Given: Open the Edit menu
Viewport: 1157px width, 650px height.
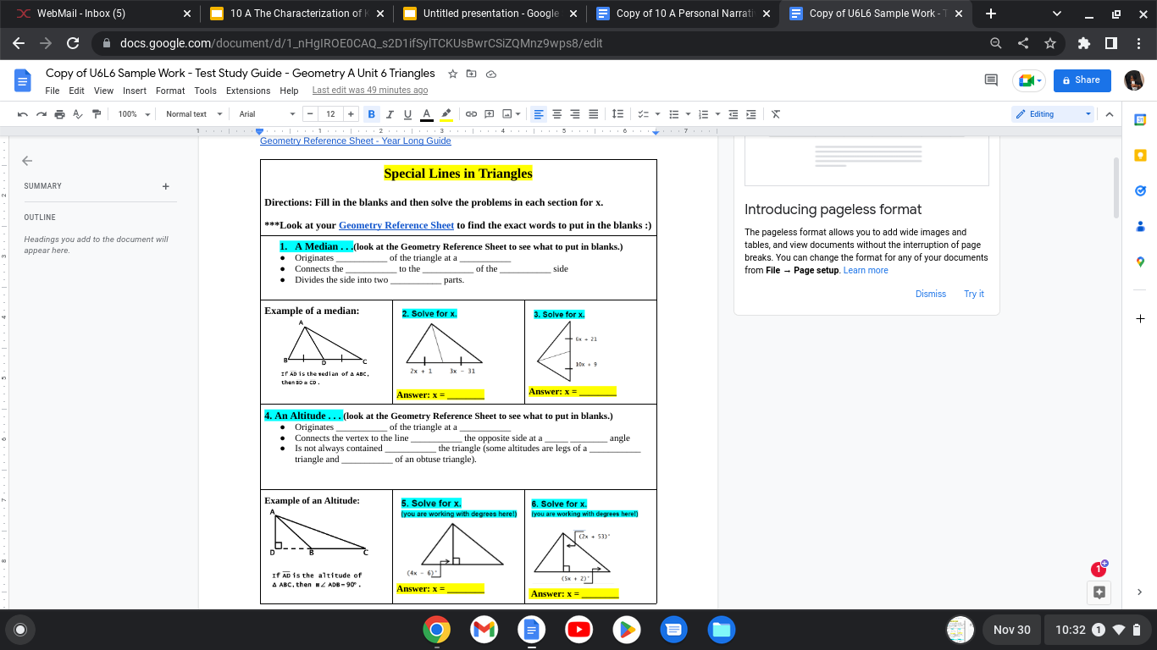Looking at the screenshot, I should click(76, 91).
